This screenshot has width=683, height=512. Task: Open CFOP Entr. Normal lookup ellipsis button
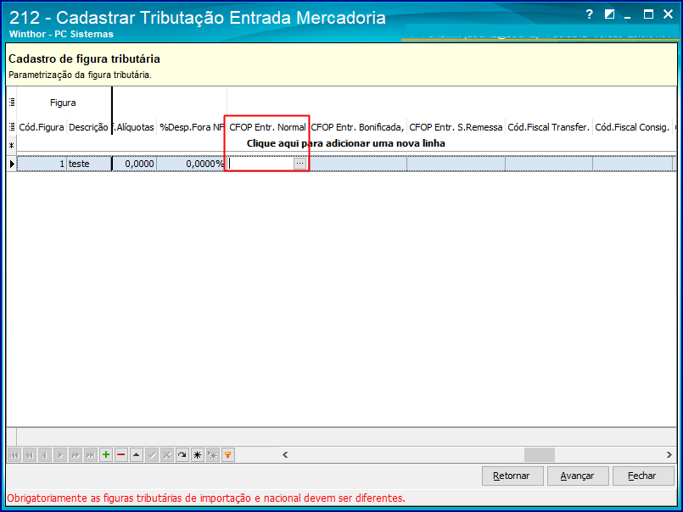click(x=300, y=164)
